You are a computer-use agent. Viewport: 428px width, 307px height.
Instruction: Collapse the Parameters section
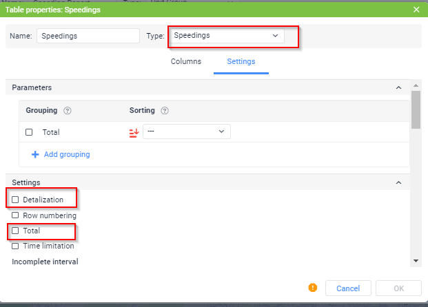click(398, 88)
